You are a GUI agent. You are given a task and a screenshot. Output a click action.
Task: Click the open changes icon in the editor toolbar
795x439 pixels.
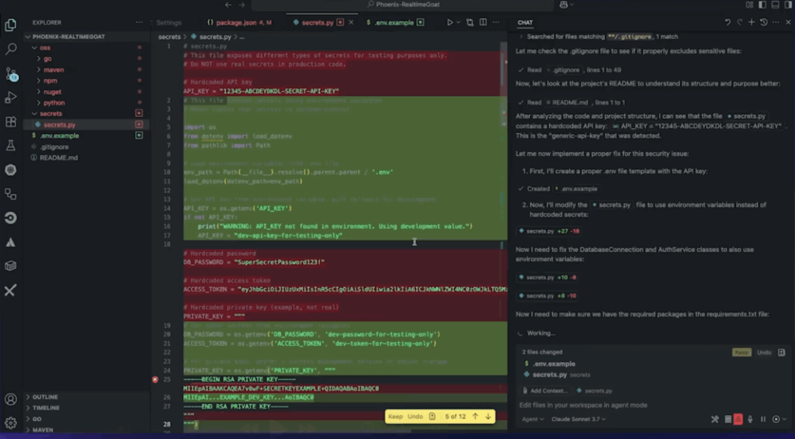pyautogui.click(x=470, y=22)
